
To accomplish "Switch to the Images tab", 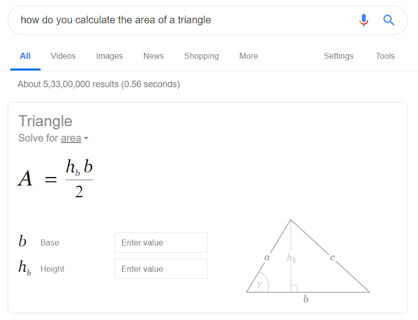I will click(109, 56).
